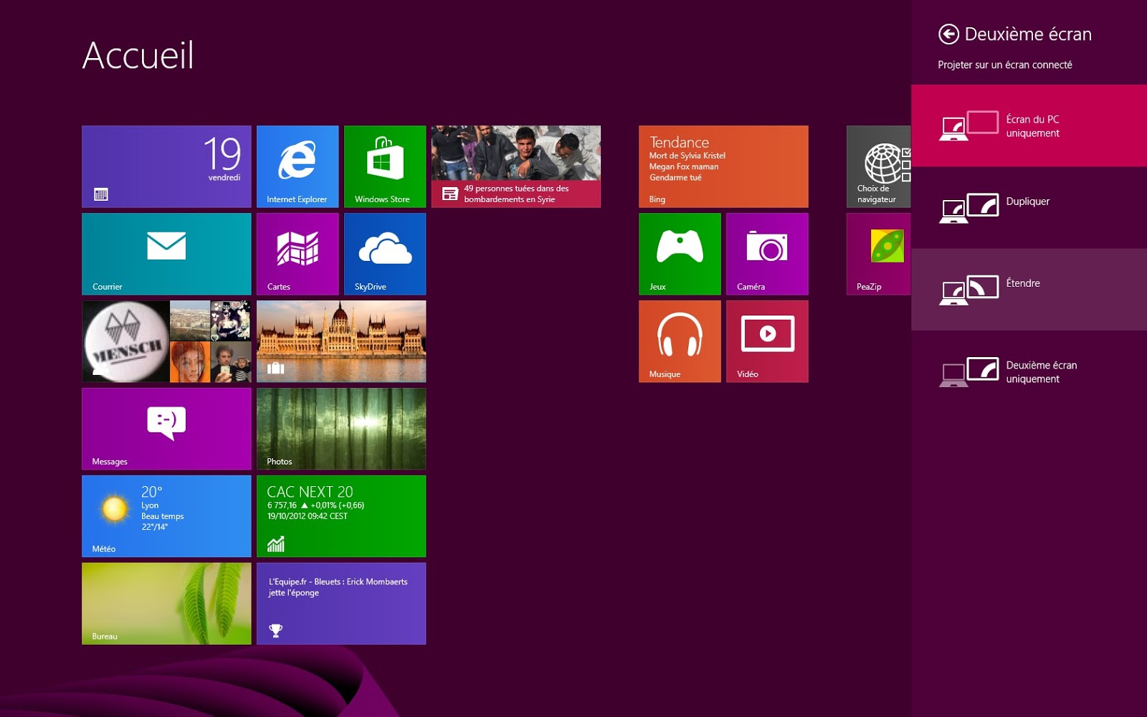Viewport: 1147px width, 717px height.
Task: Launch the Jeux games app
Action: coord(679,253)
